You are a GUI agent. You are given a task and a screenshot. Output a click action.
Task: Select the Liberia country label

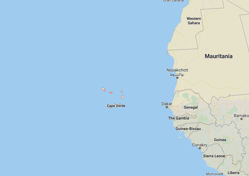(234, 173)
